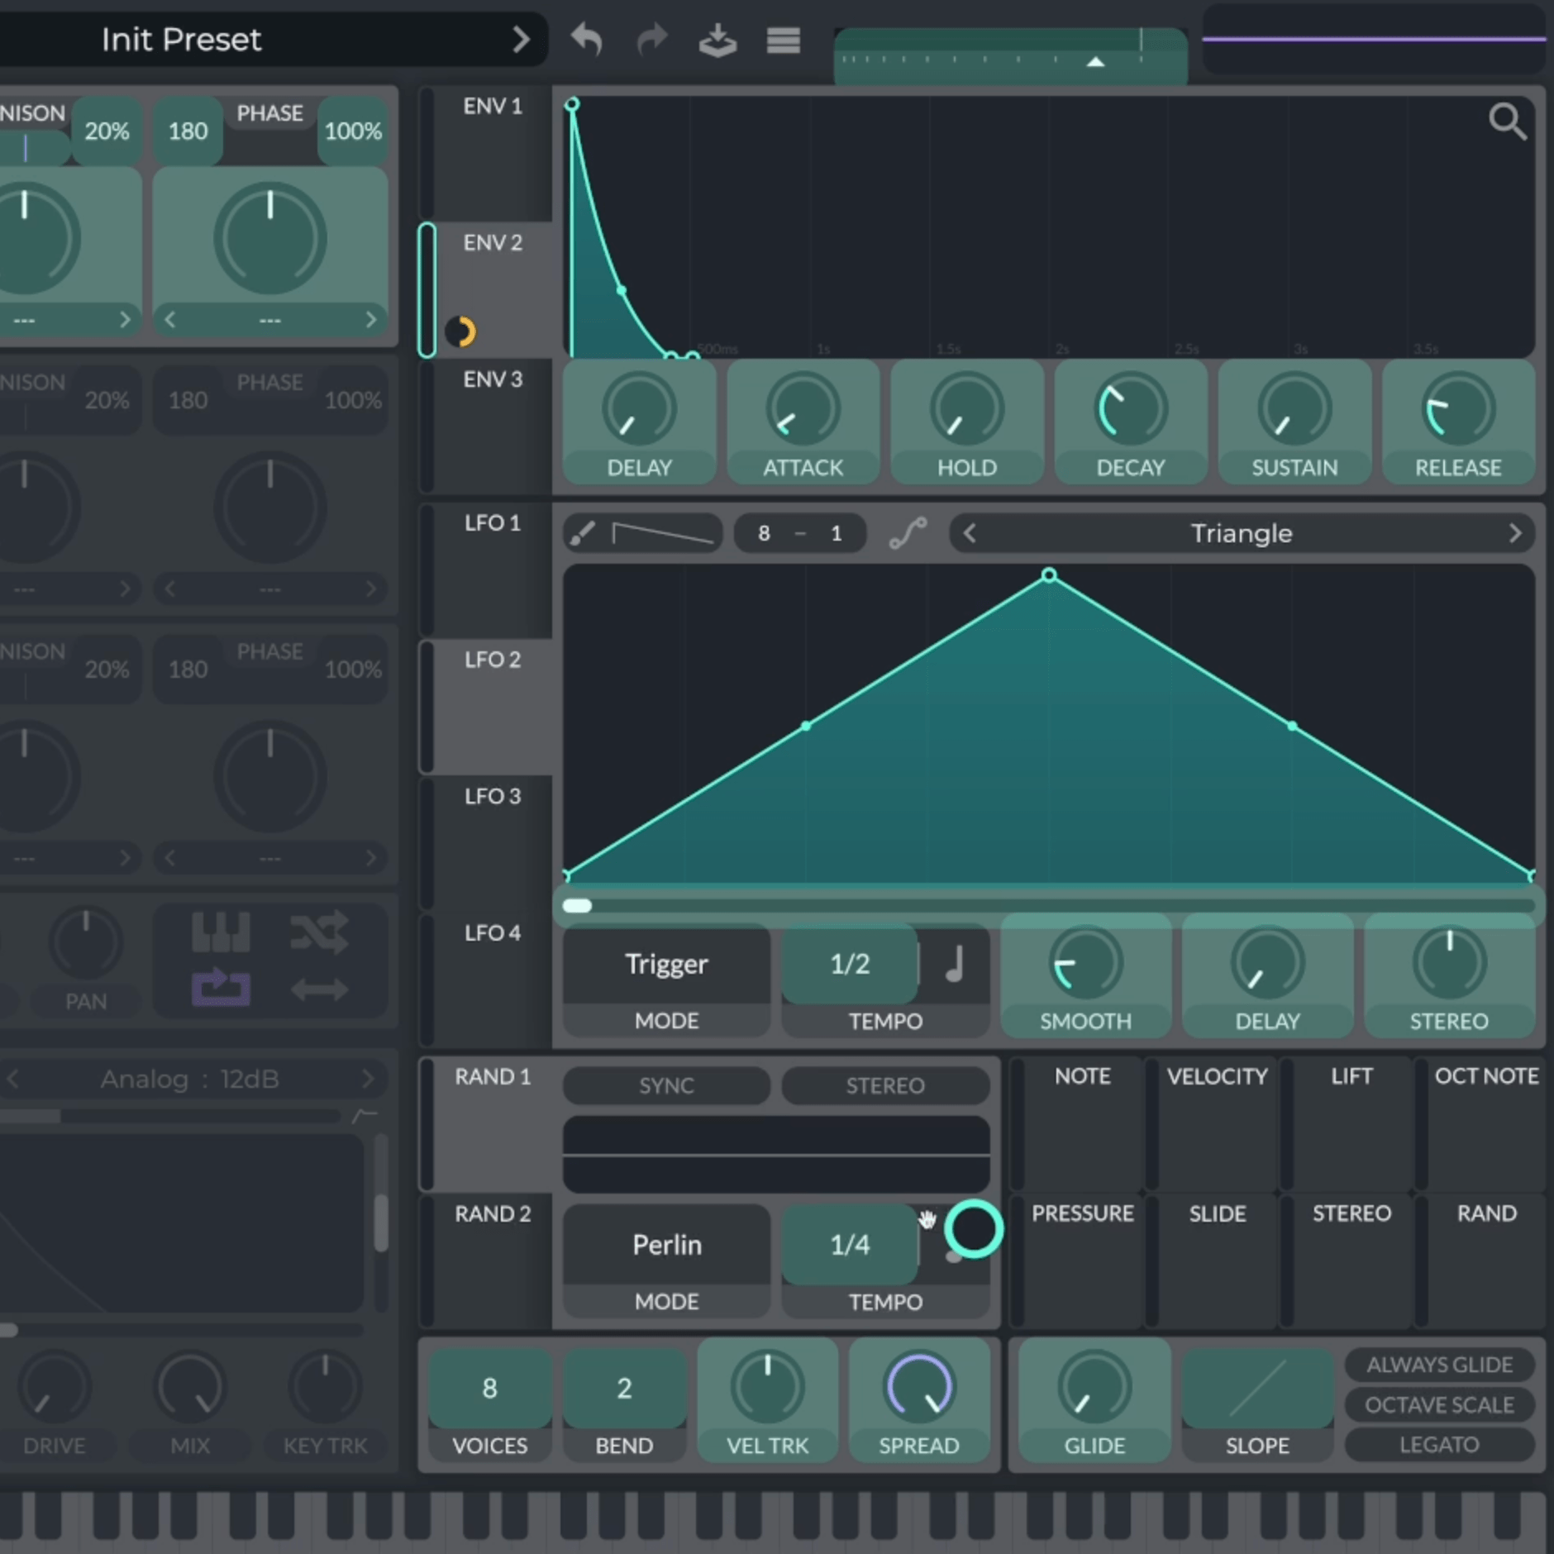Open the hamburger menu icon
This screenshot has height=1554, width=1554.
783,40
